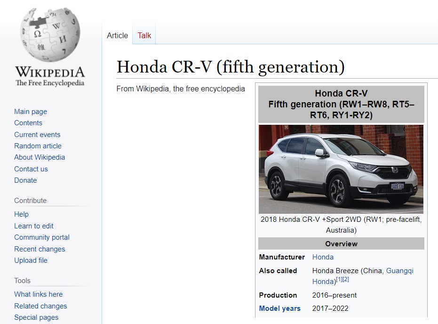Click the '2016–present' production value
This screenshot has width=438, height=324.
click(334, 295)
